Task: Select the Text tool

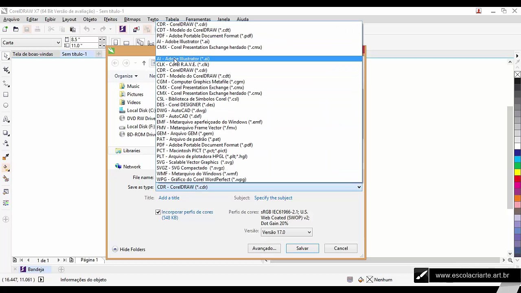Action: (x=6, y=119)
